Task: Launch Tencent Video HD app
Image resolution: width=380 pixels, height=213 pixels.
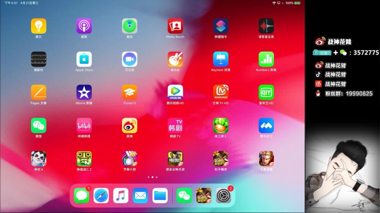Action: click(175, 92)
